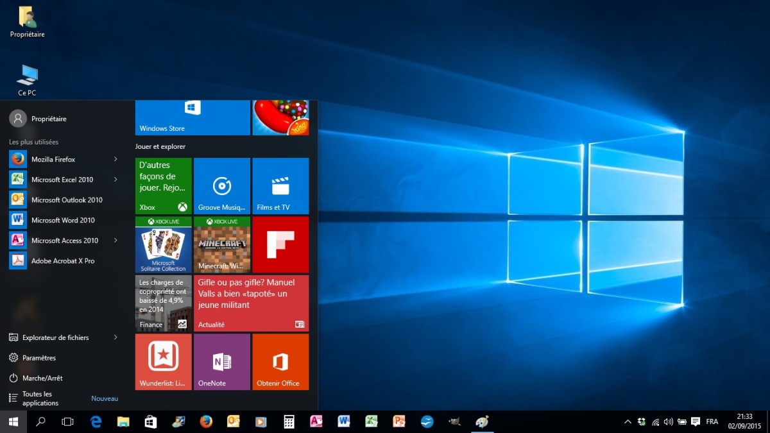Viewport: 770px width, 433px height.
Task: Open the Microsoft Solitaire Collection tile
Action: pos(164,244)
